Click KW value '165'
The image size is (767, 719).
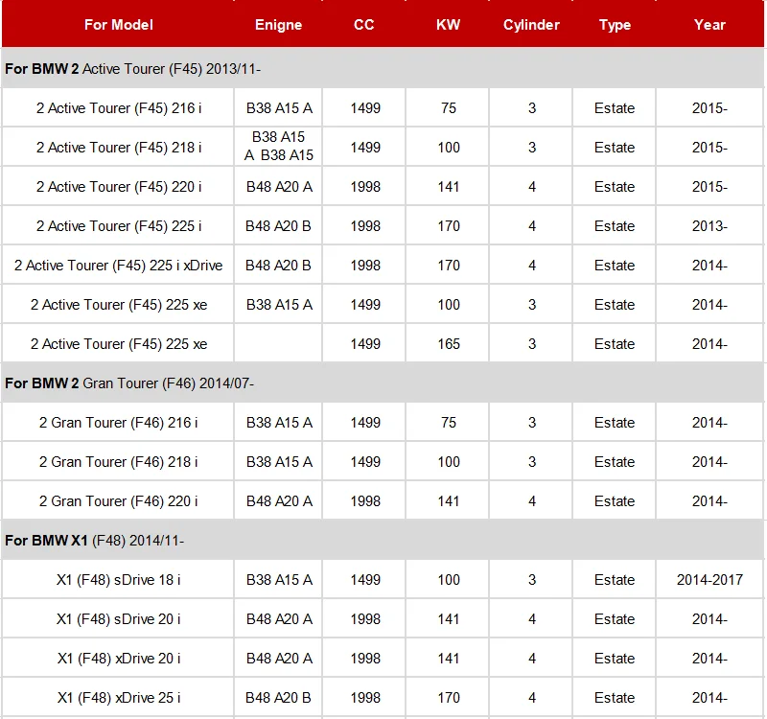click(448, 344)
